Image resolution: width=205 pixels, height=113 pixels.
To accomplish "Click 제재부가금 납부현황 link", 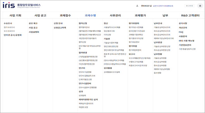I will (162, 69).
